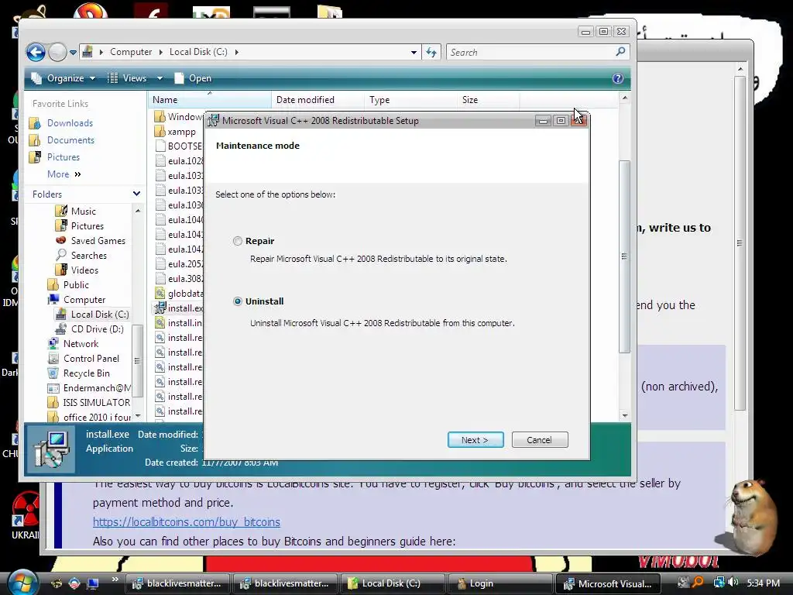Switch to Local Disk (C:) taskbar button
The width and height of the screenshot is (793, 595).
point(393,583)
